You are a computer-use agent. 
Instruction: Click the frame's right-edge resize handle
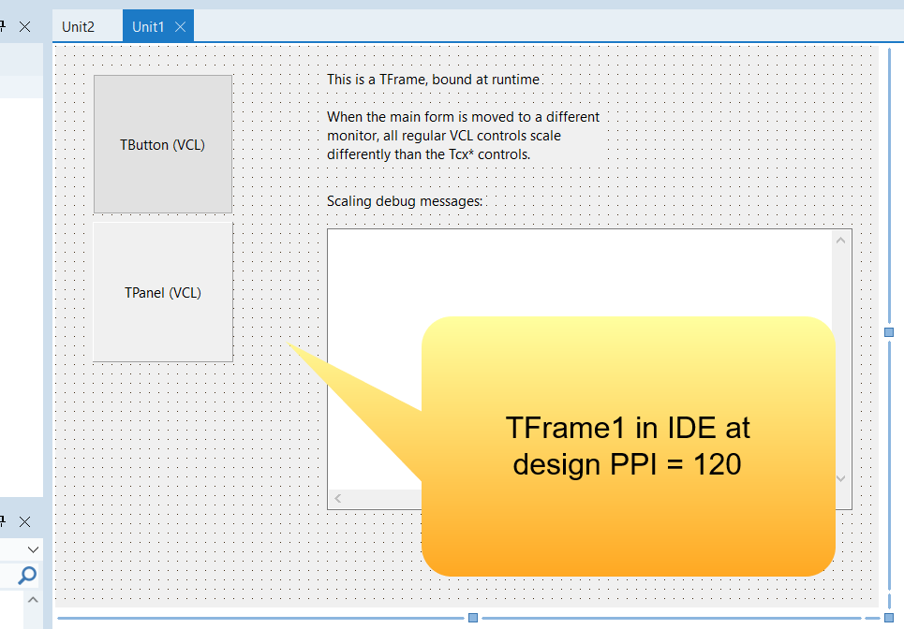tap(889, 331)
